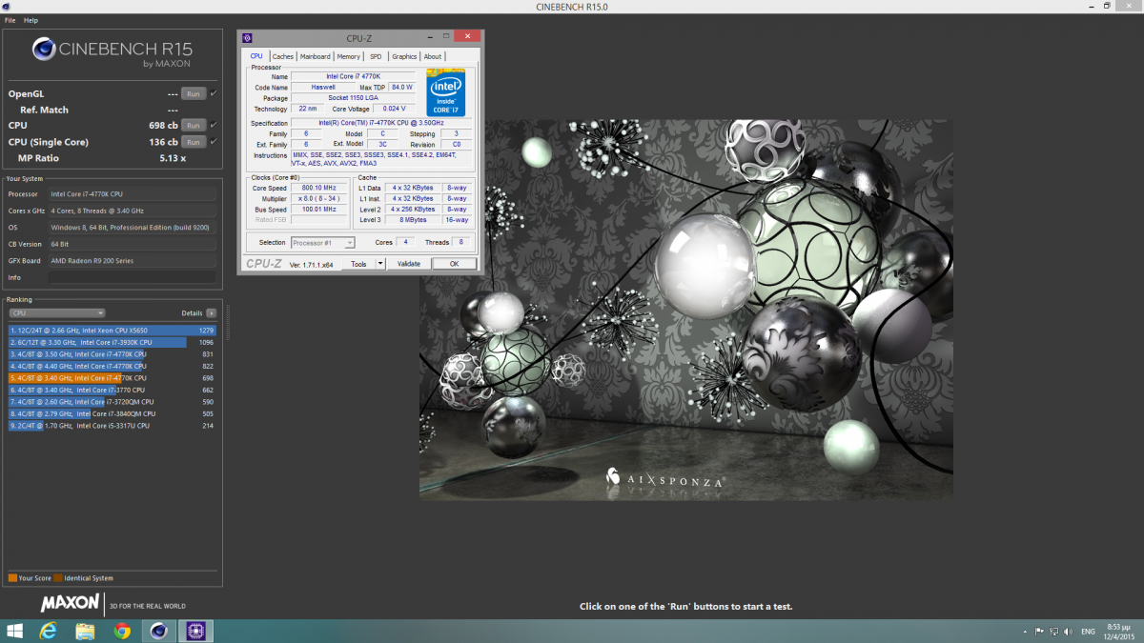This screenshot has width=1144, height=643.
Task: Click the rendered Cinebench scene image
Action: click(x=686, y=310)
